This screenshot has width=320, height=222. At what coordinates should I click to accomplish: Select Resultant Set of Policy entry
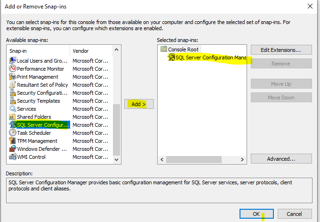pos(42,85)
